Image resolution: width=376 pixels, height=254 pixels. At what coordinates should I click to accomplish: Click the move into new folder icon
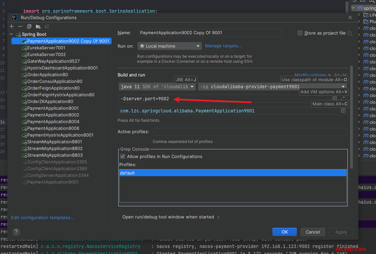pyautogui.click(x=38, y=26)
